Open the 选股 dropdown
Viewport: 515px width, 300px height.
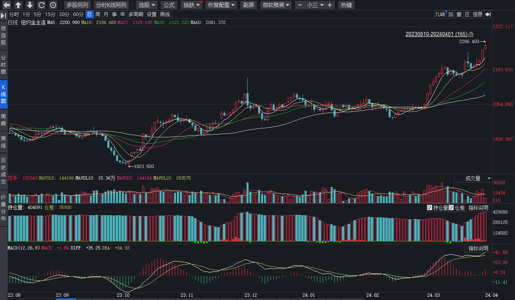click(x=147, y=5)
